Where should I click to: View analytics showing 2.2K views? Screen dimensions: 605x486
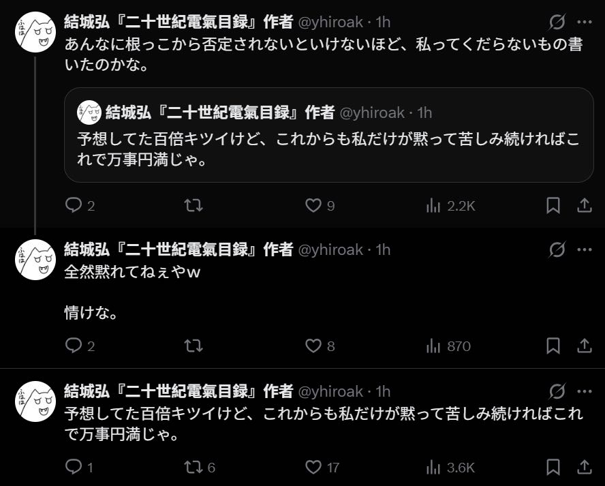(x=450, y=206)
